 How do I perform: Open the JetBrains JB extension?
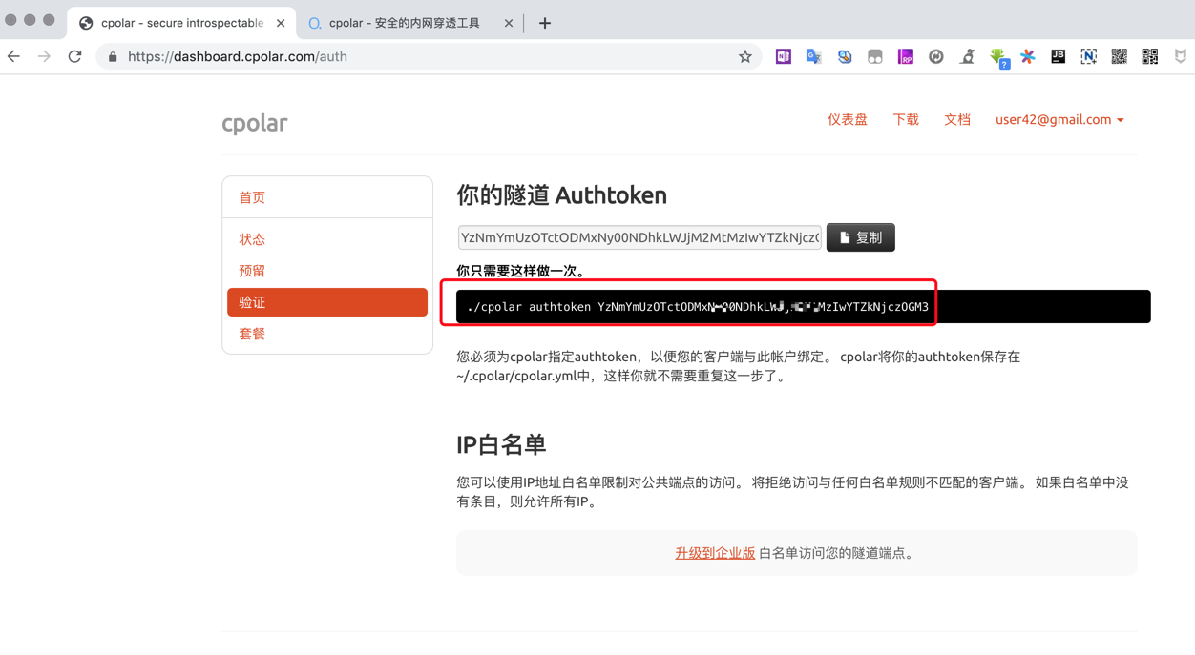(x=1058, y=57)
